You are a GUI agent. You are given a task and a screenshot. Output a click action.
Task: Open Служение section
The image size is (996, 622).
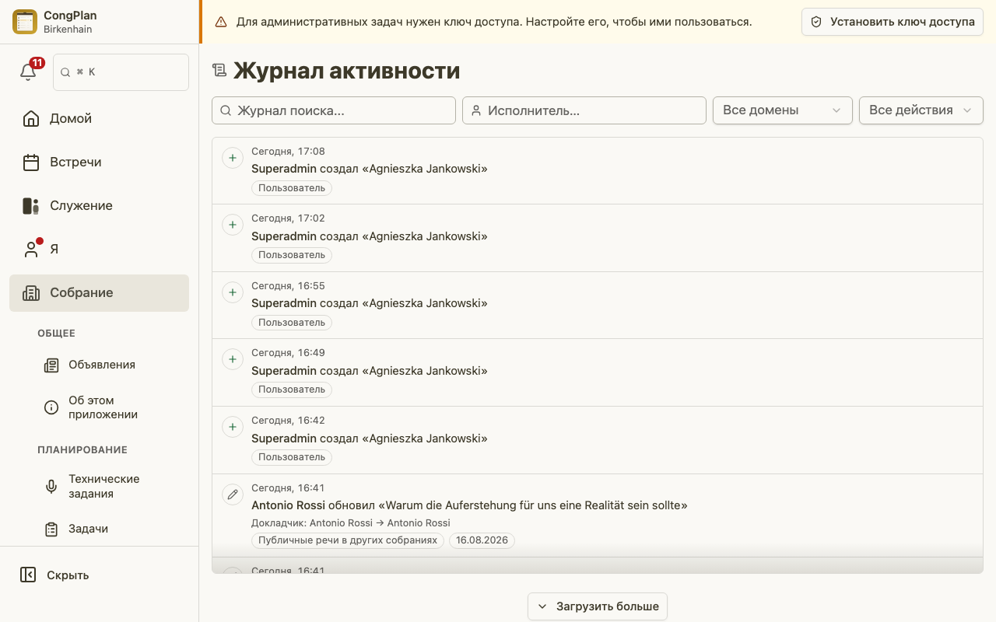(x=99, y=205)
